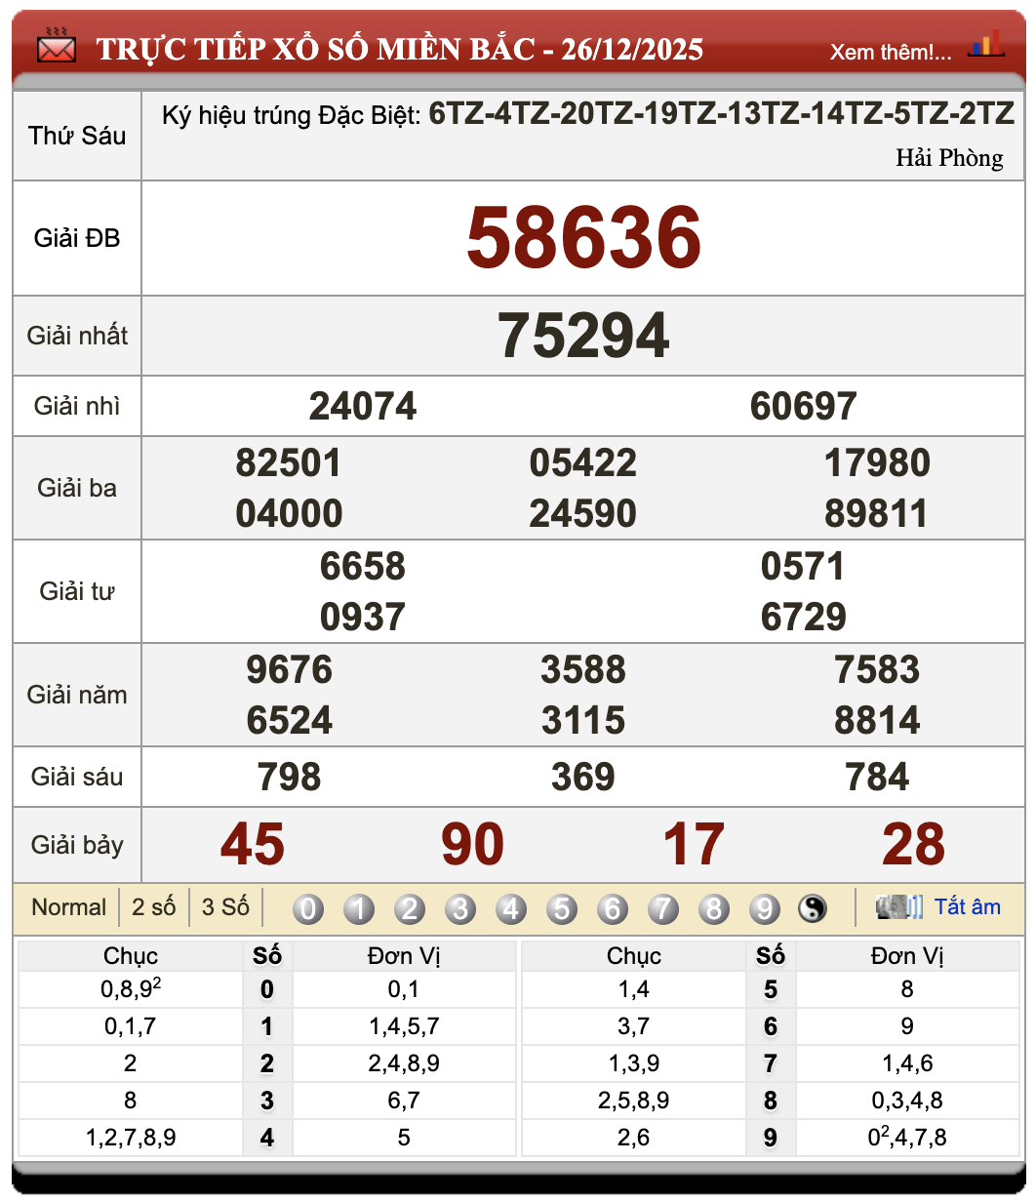Click the Giải bảy number 45
The image size is (1036, 1202).
pyautogui.click(x=253, y=845)
